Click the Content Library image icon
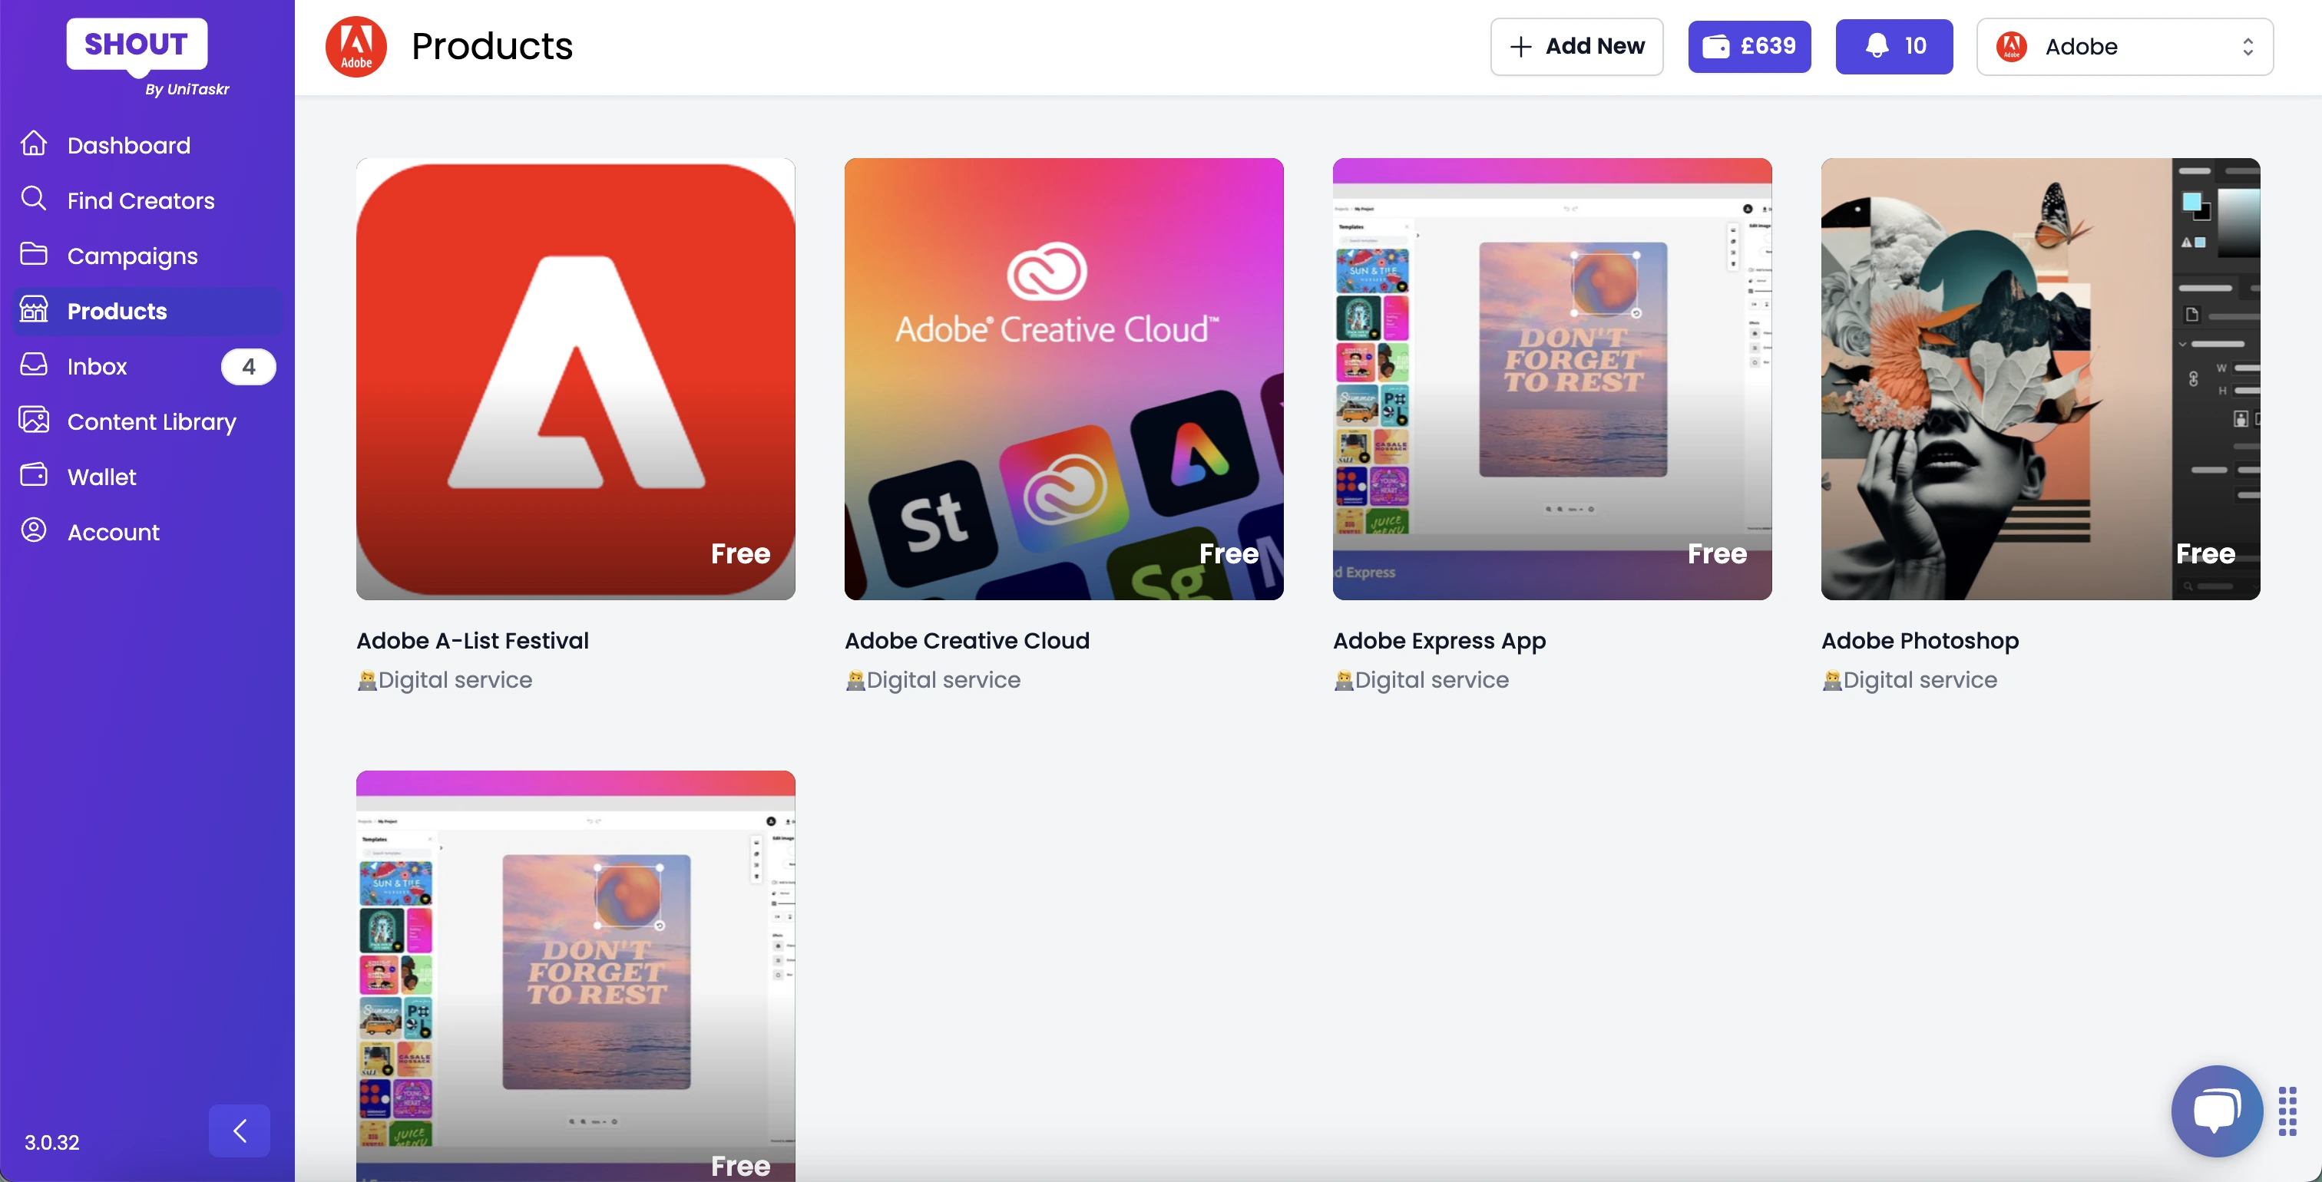Image resolution: width=2322 pixels, height=1182 pixels. click(x=33, y=421)
